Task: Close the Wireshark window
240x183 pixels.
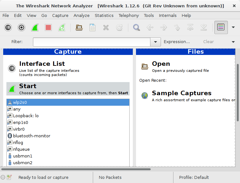Action: point(234,6)
